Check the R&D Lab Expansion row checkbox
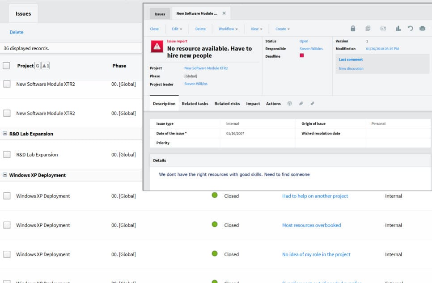432x283 pixels. [7, 155]
